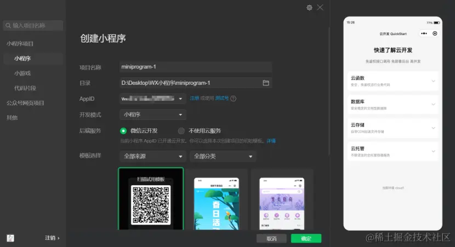This screenshot has height=247, width=455.
Task: Open the 全部分类 category dropdown
Action: (223, 157)
